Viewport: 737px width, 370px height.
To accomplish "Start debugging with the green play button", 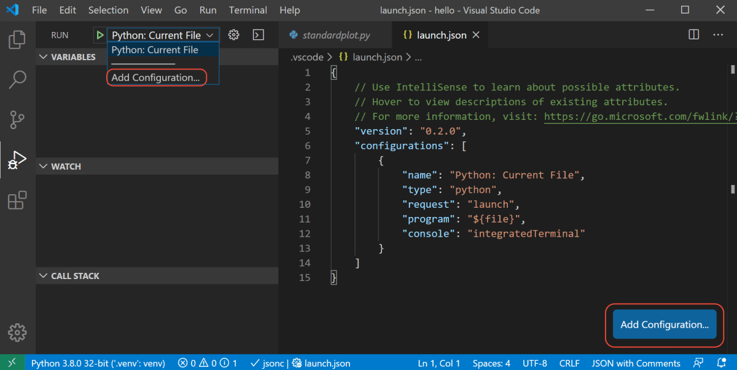I will pyautogui.click(x=99, y=34).
